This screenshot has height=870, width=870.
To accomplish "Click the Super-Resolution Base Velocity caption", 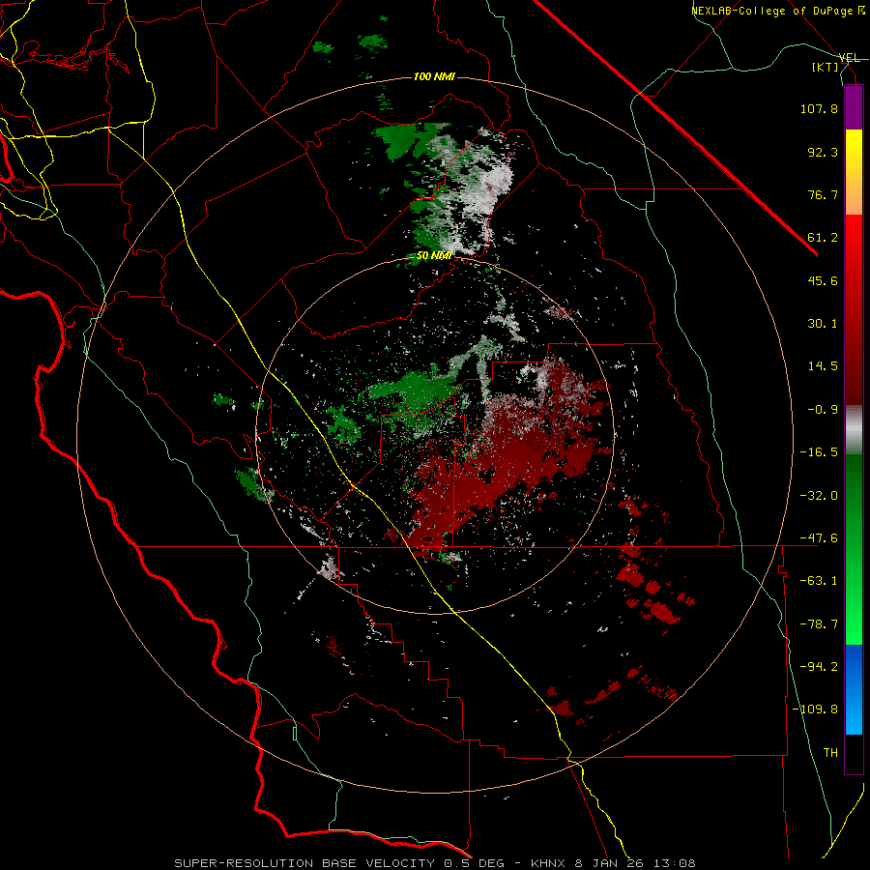I will [x=435, y=863].
